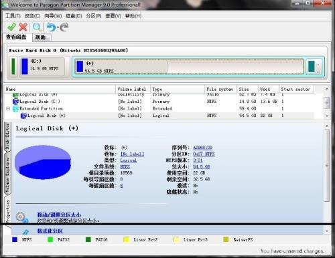Click the NTFS version 3.01 link

point(198,160)
